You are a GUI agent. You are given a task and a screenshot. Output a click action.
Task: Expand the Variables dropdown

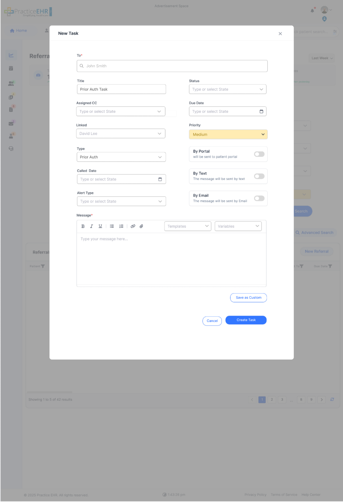point(238,226)
